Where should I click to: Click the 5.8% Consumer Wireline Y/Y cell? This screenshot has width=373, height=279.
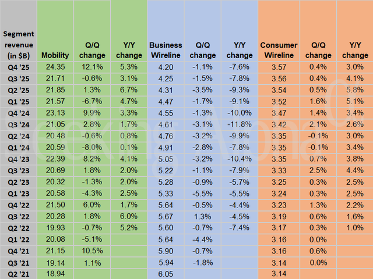click(x=353, y=90)
